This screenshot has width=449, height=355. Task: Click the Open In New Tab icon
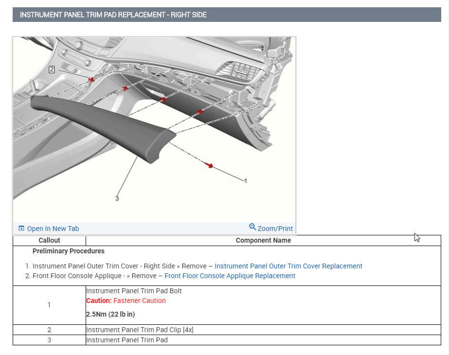21,228
